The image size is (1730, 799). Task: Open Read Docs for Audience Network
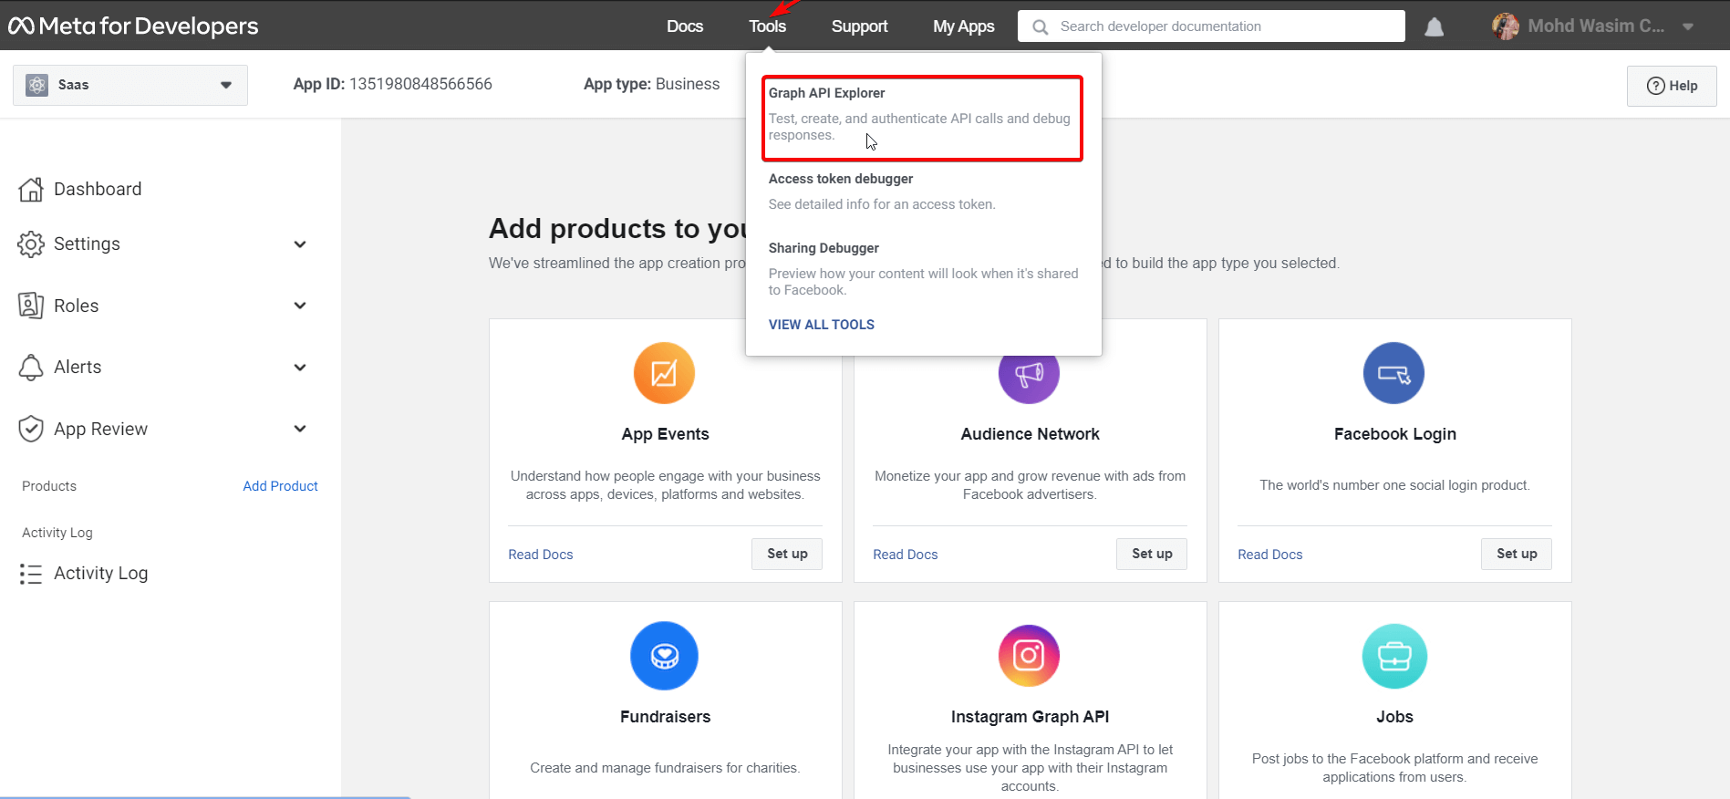pyautogui.click(x=906, y=555)
